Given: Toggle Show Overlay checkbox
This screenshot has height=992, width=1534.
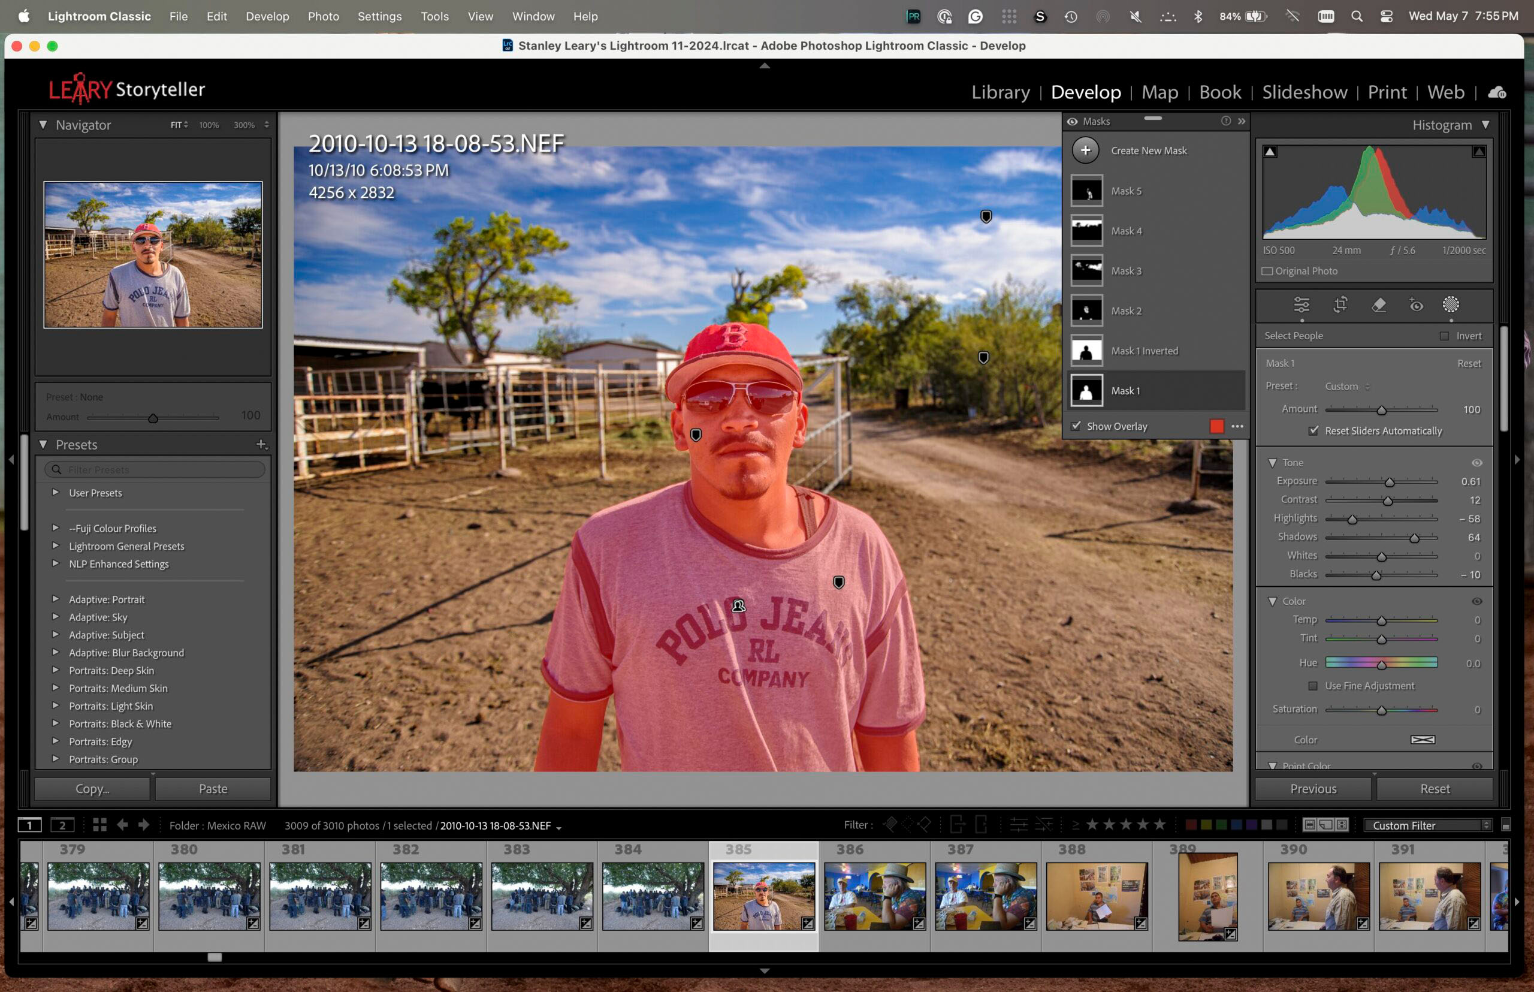Looking at the screenshot, I should [1076, 426].
